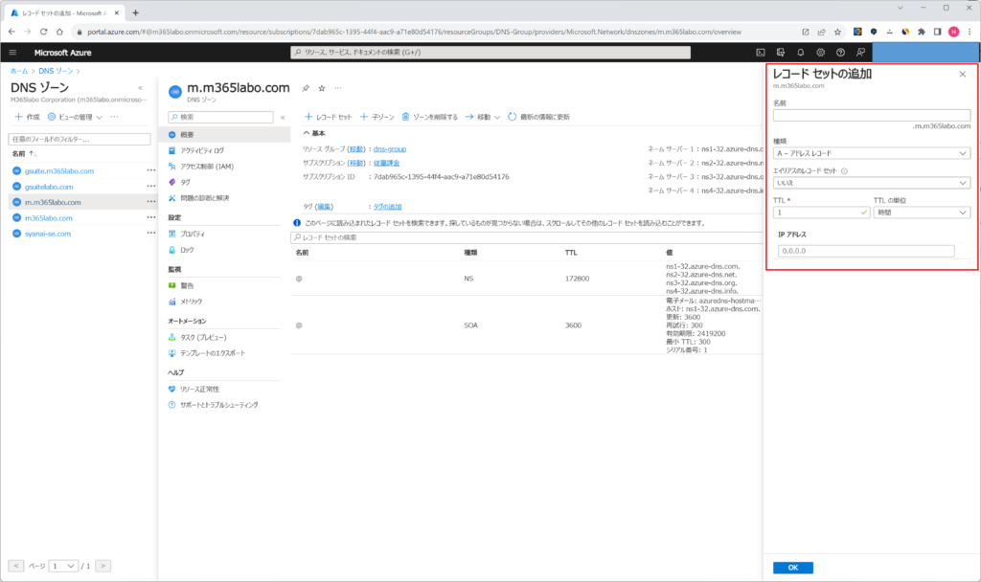Click ホーム in the breadcrumb
The width and height of the screenshot is (981, 582).
point(19,71)
